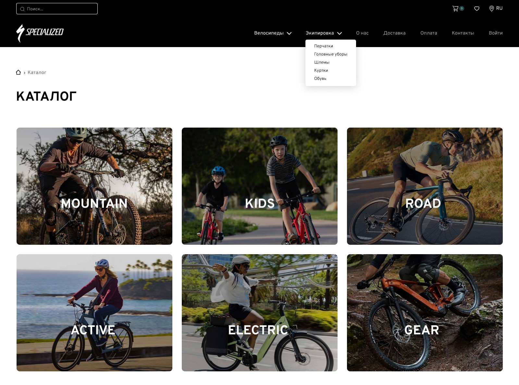The image size is (519, 385).
Task: Click the home breadcrumb icon
Action: click(x=19, y=72)
